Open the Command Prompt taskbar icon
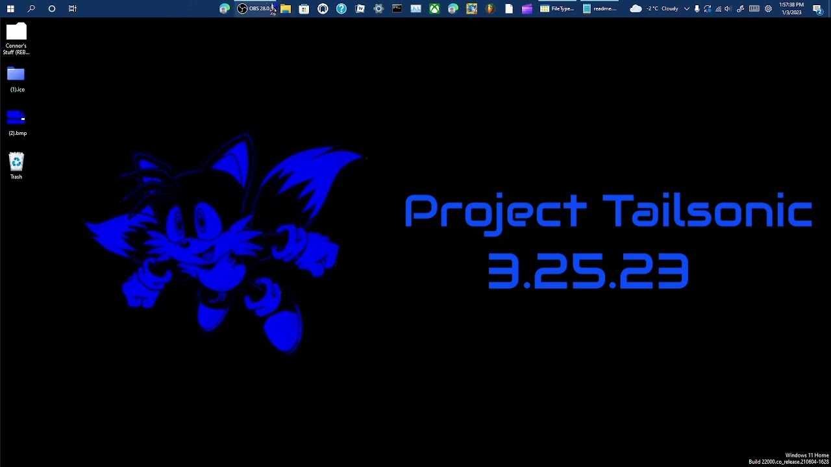Image resolution: width=831 pixels, height=467 pixels. pos(397,8)
